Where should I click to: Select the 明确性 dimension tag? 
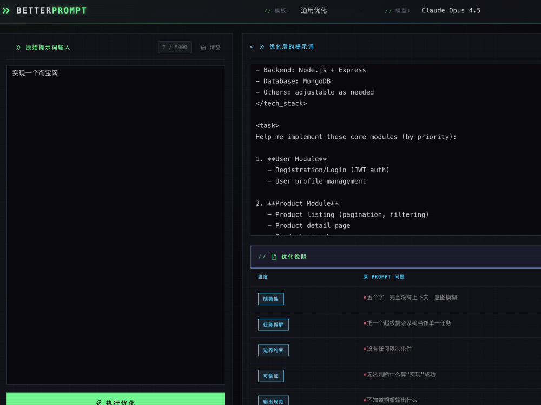271,299
